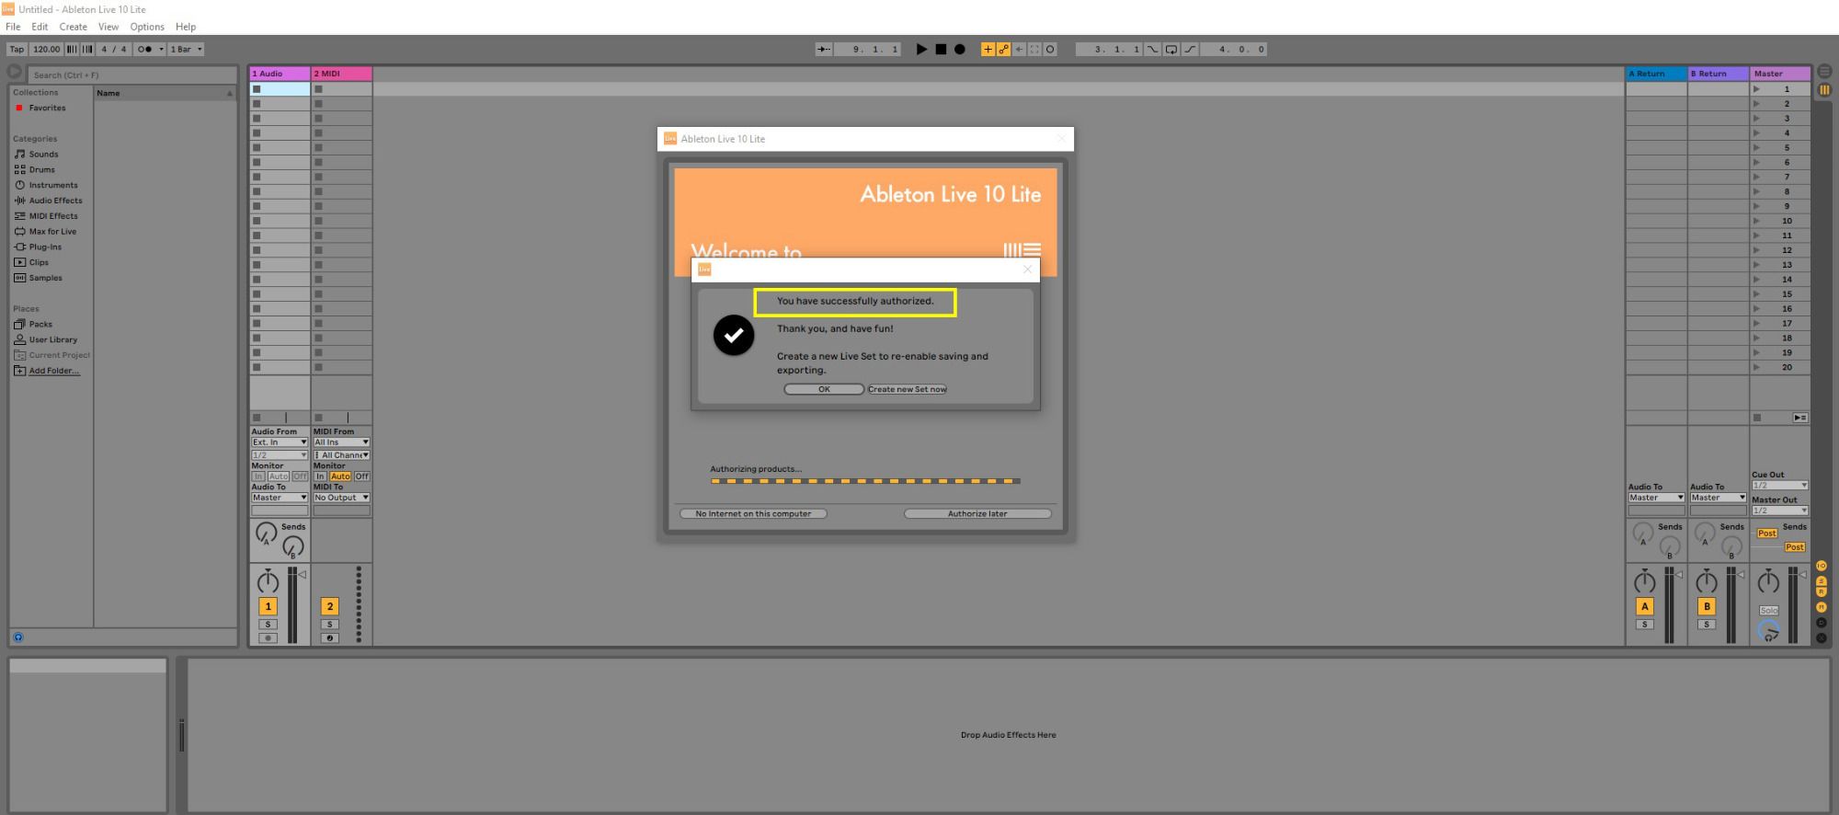The image size is (1839, 815).
Task: Open the Audio From Ext. In dropdown
Action: point(280,442)
